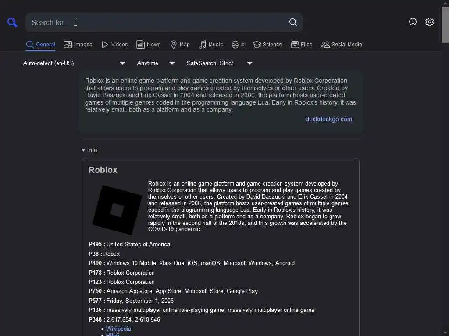The height and width of the screenshot is (336, 449).
Task: Open the Wikipedia link under Roblox
Action: (118, 329)
